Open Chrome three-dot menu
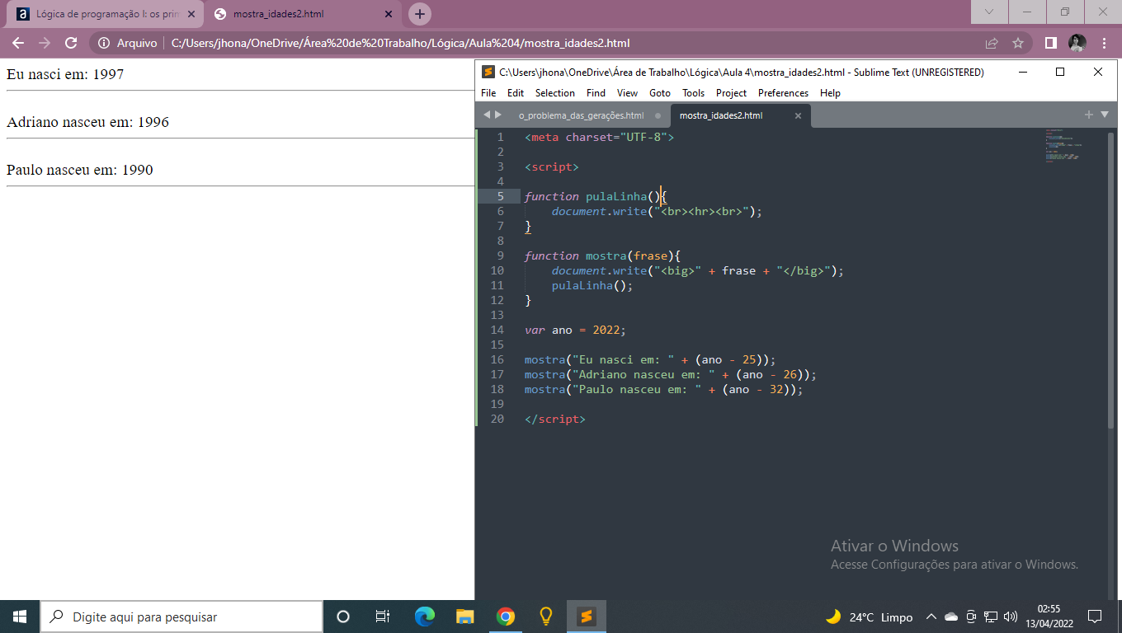Screen dimensions: 1122x633 pyautogui.click(x=1104, y=43)
